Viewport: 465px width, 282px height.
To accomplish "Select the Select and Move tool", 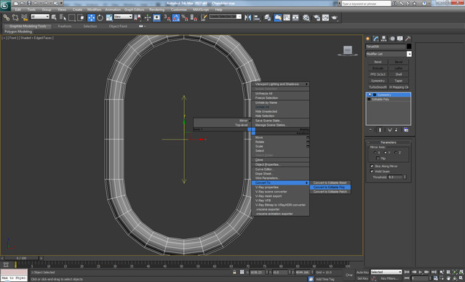I will coord(91,17).
